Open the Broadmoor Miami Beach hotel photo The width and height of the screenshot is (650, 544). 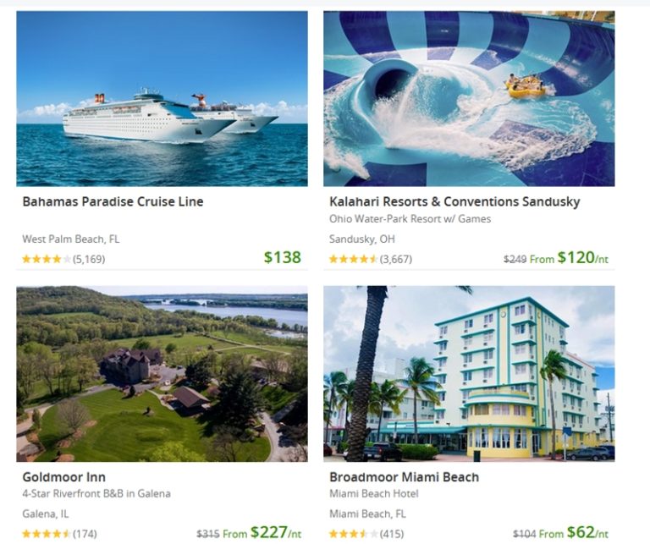469,374
